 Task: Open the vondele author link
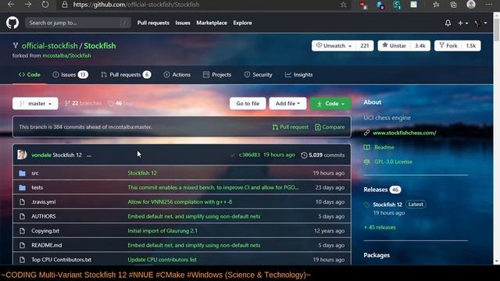pos(41,155)
